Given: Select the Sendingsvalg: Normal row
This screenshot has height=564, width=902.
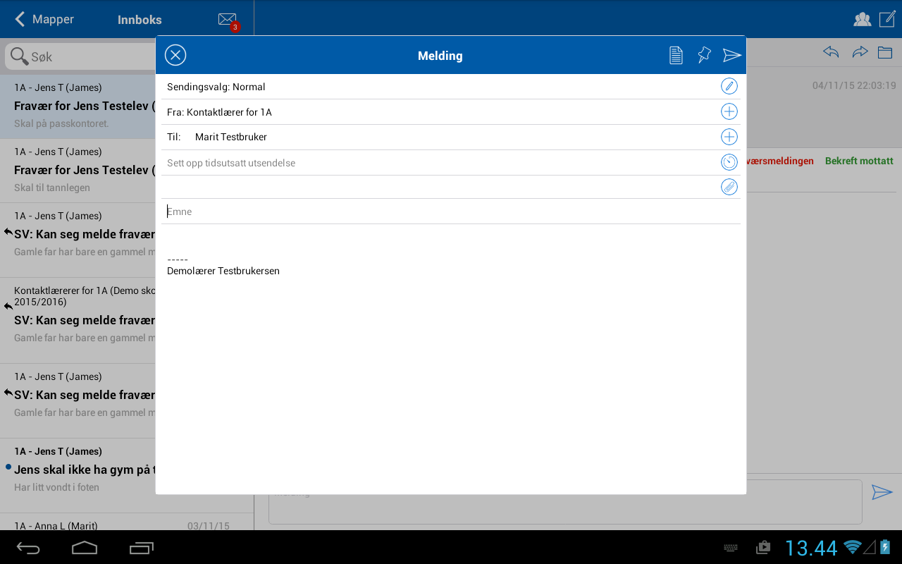Looking at the screenshot, I should click(451, 87).
